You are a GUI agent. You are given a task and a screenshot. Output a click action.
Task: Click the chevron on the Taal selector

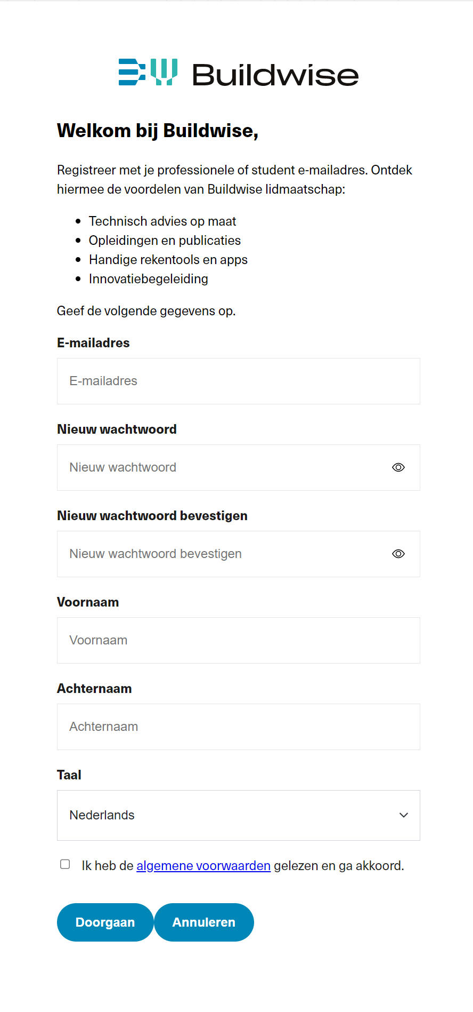[x=403, y=815]
